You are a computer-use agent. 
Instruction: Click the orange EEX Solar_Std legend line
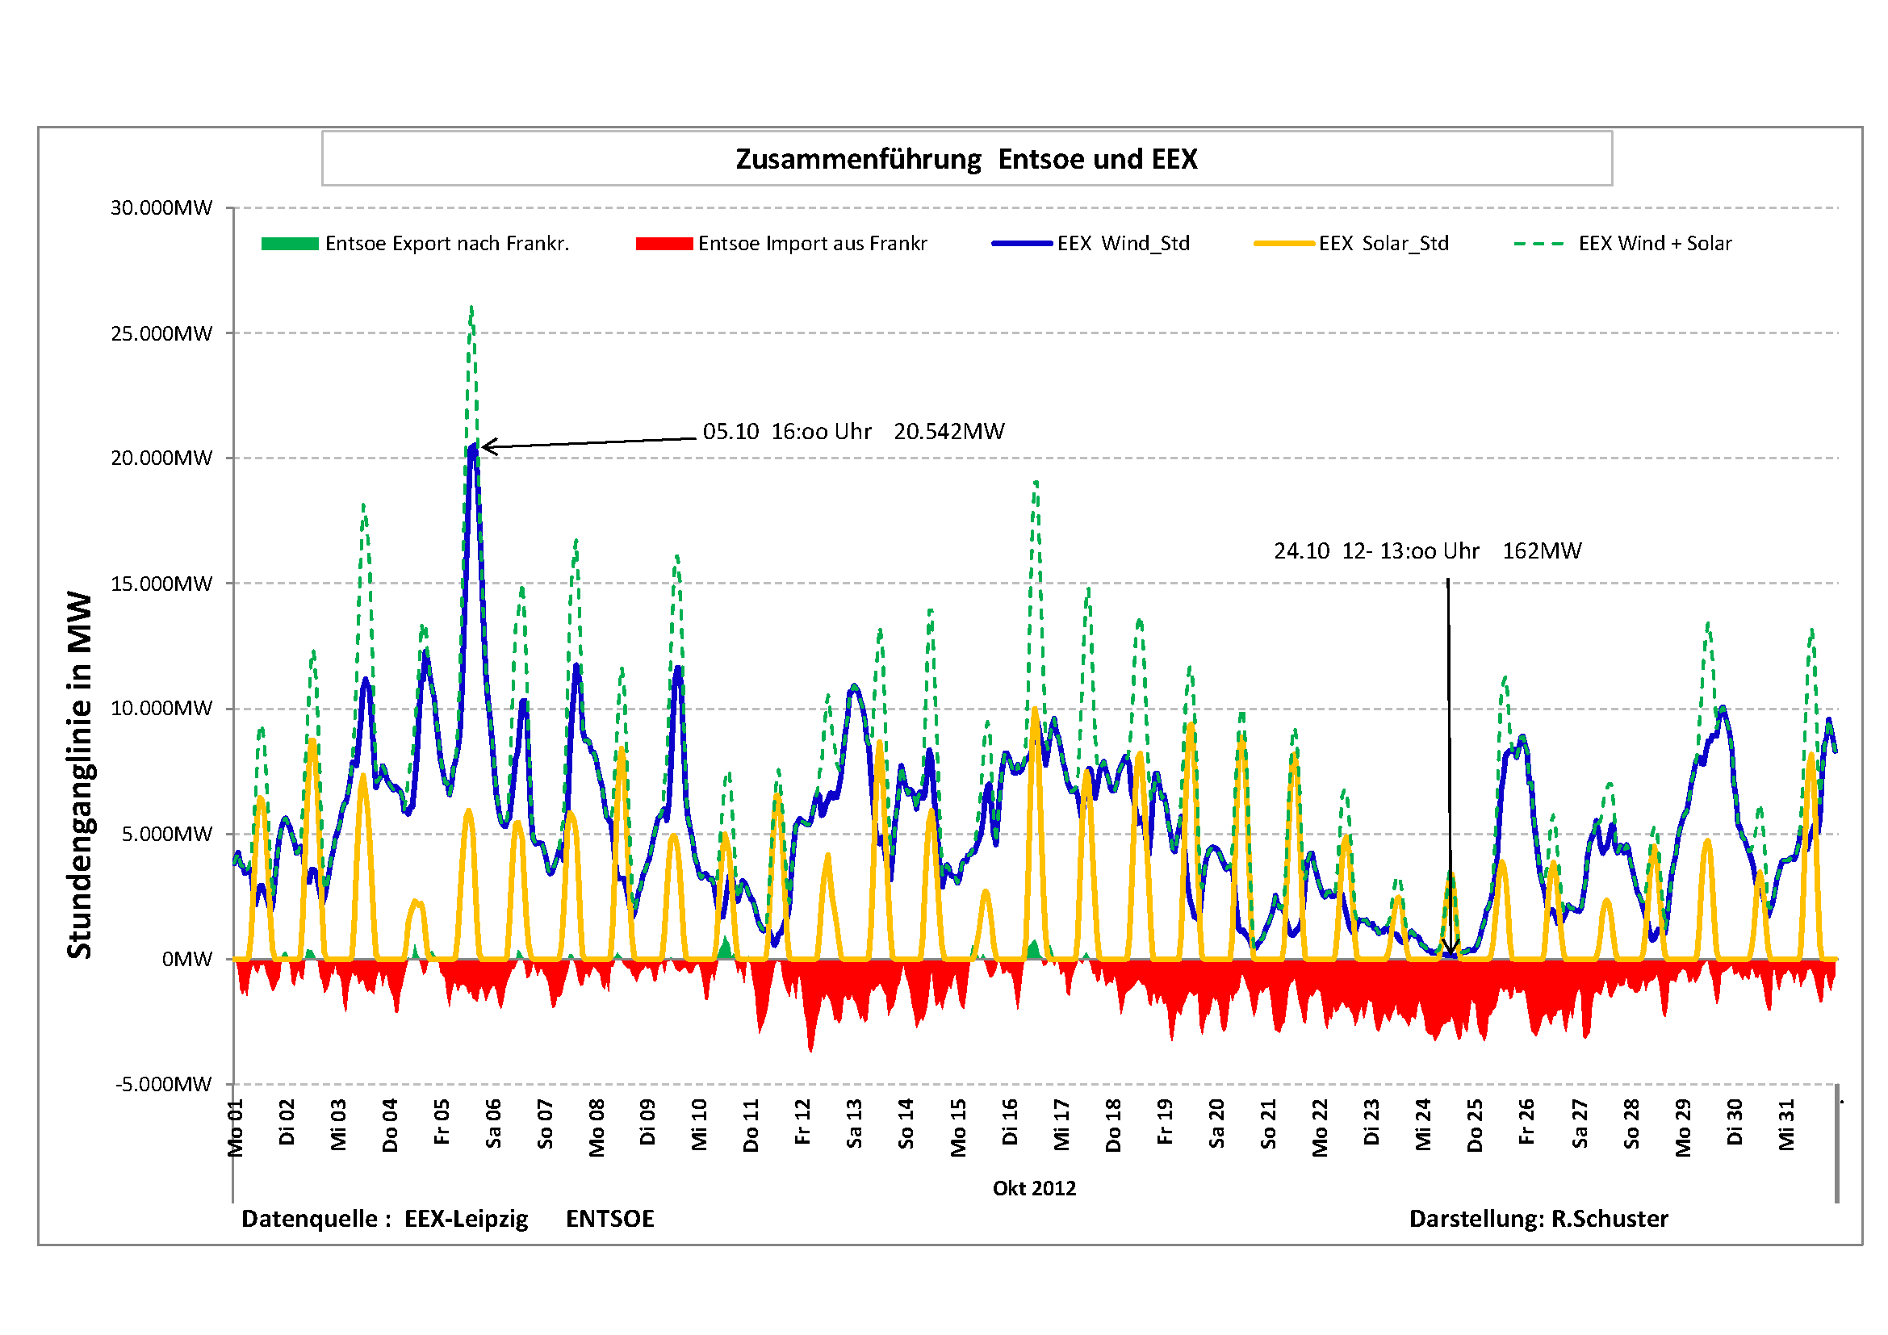coord(1283,243)
